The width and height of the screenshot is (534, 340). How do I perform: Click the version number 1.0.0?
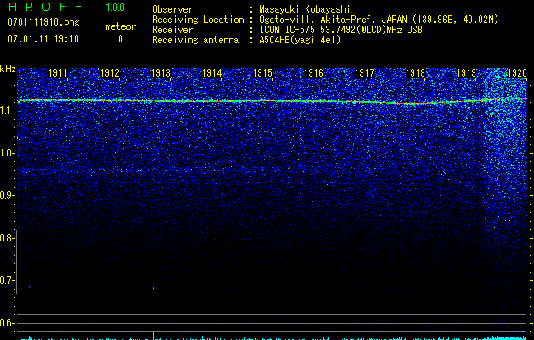tap(115, 8)
